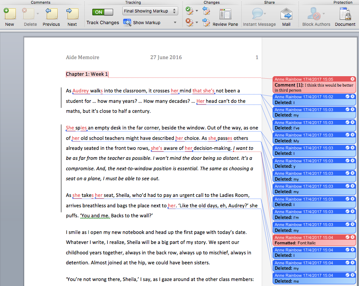Click the 'Formatted: Font:Italic' balloon
359x286 pixels.
coord(314,240)
